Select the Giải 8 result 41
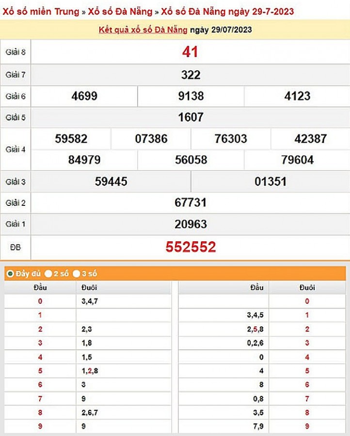 [190, 52]
